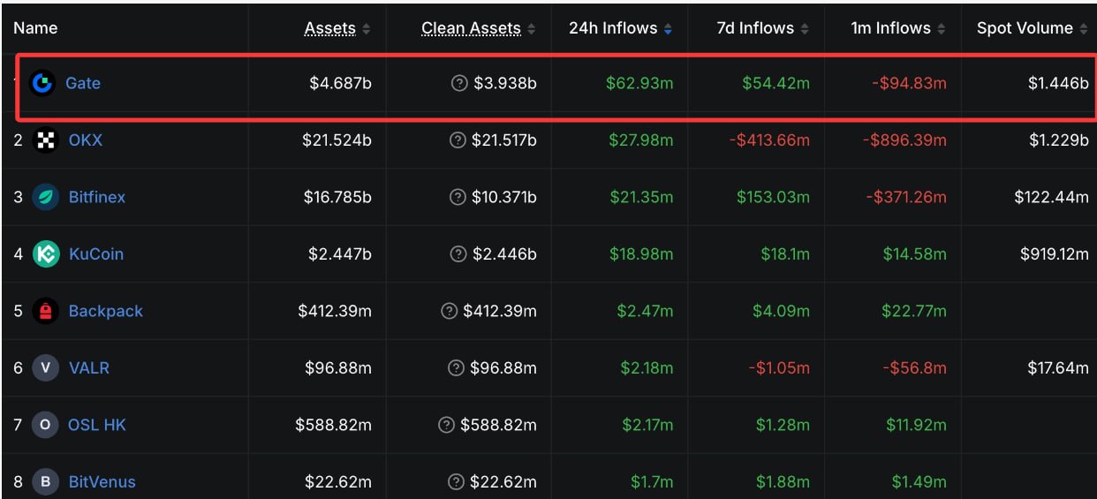Image resolution: width=1097 pixels, height=499 pixels.
Task: Click help icon beside Gate's clean assets
Action: pos(458,83)
